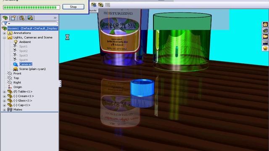Expand the (-) Cream<1> component

4,96
